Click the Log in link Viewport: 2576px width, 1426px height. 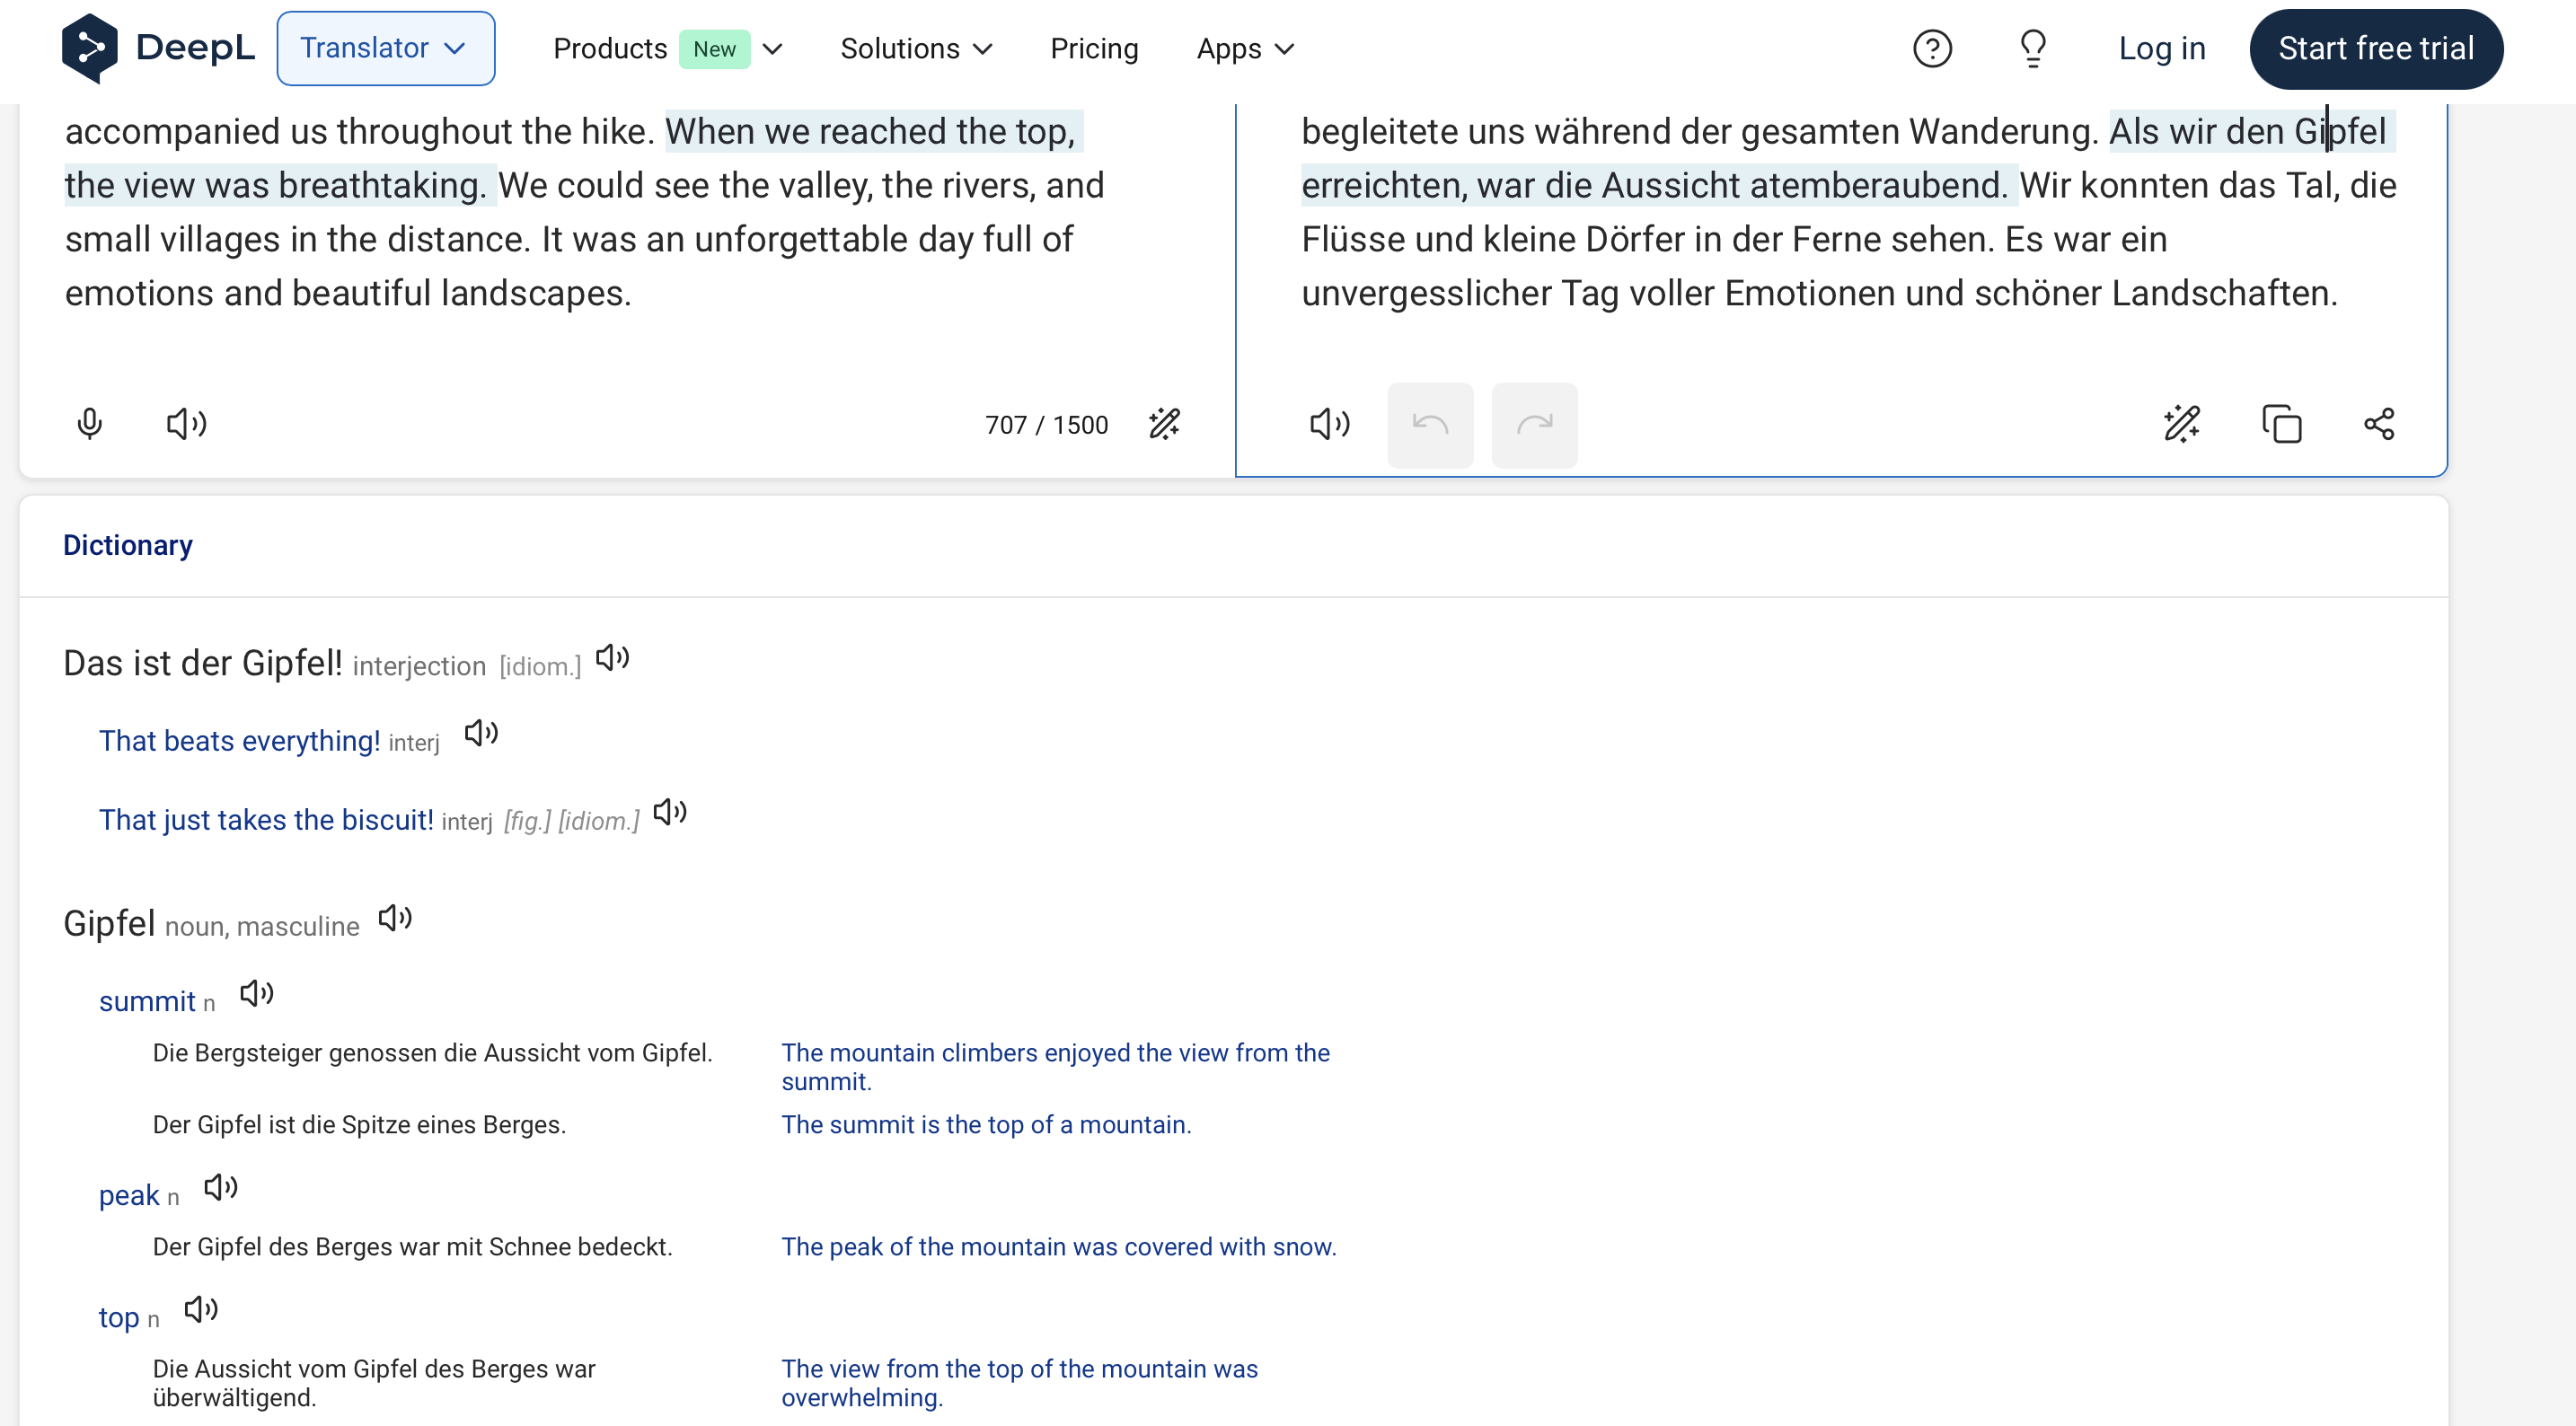[x=2162, y=49]
